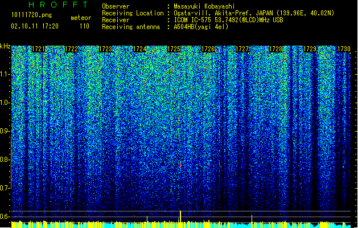Click the 1.0 frequency axis label
The image size is (358, 228).
[x=5, y=103]
